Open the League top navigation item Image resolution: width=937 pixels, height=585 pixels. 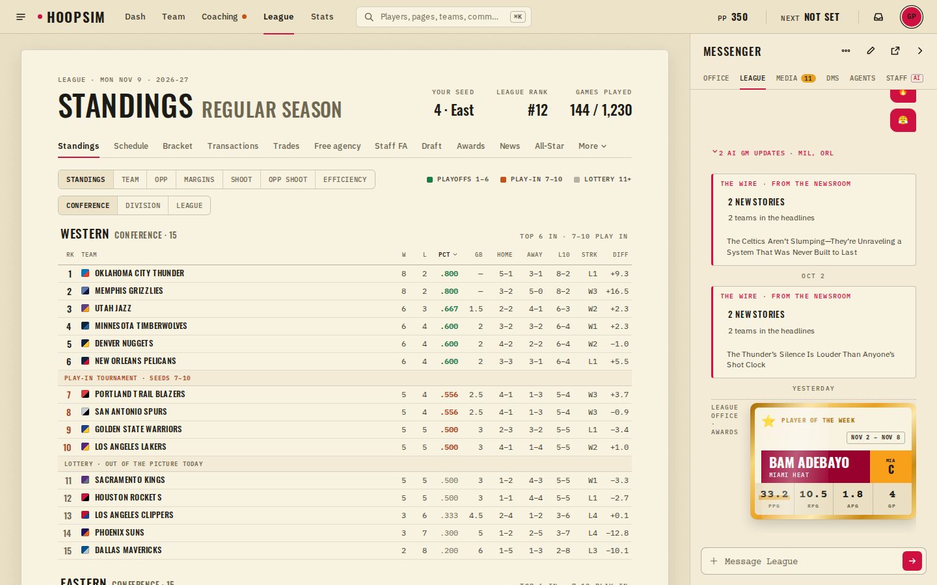[x=278, y=17]
